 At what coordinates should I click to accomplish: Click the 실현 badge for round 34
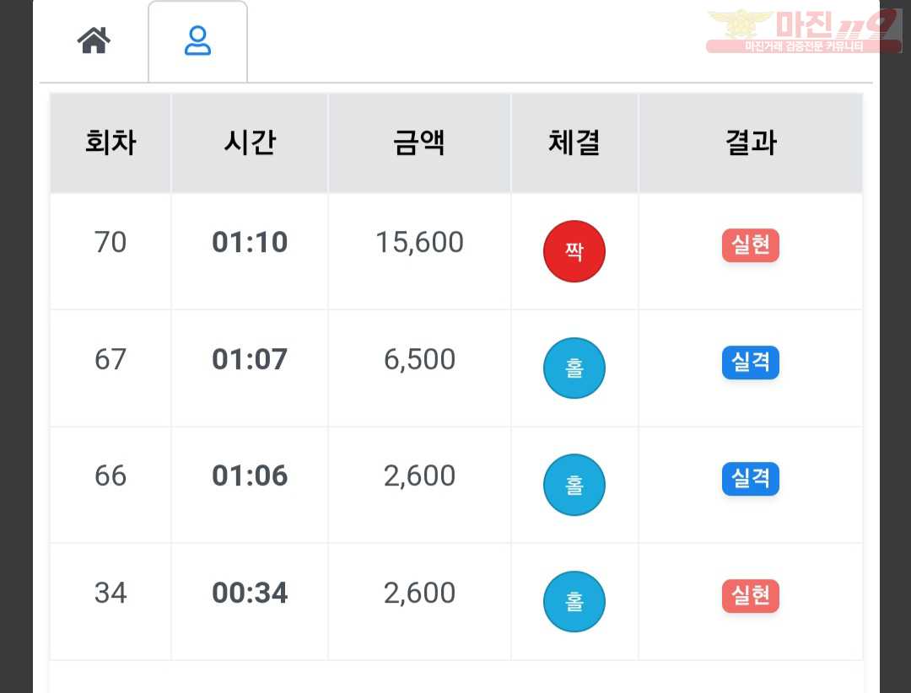(750, 595)
